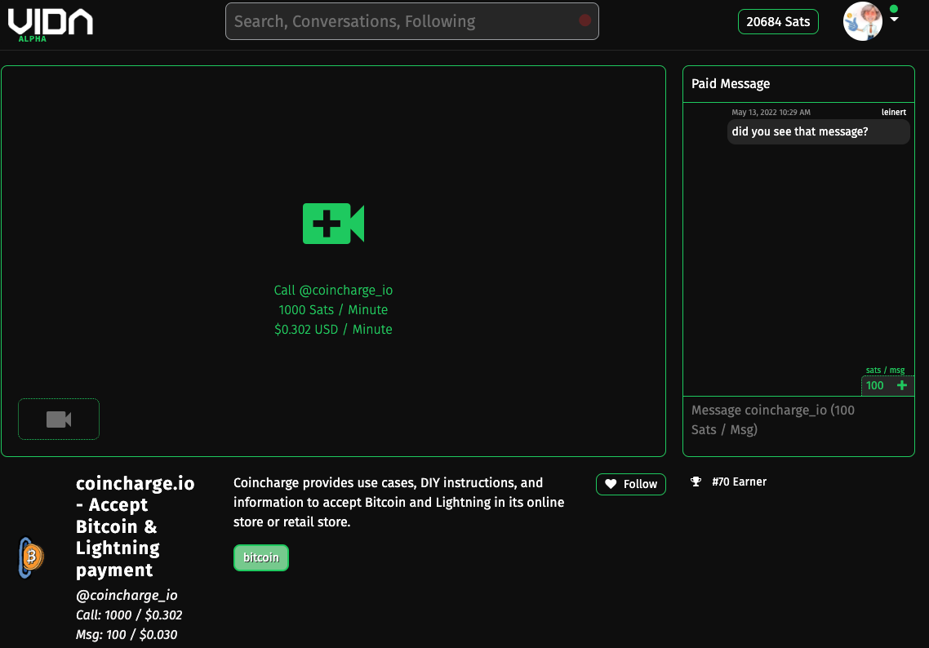The image size is (929, 648).
Task: Click the user profile avatar
Action: tap(863, 21)
